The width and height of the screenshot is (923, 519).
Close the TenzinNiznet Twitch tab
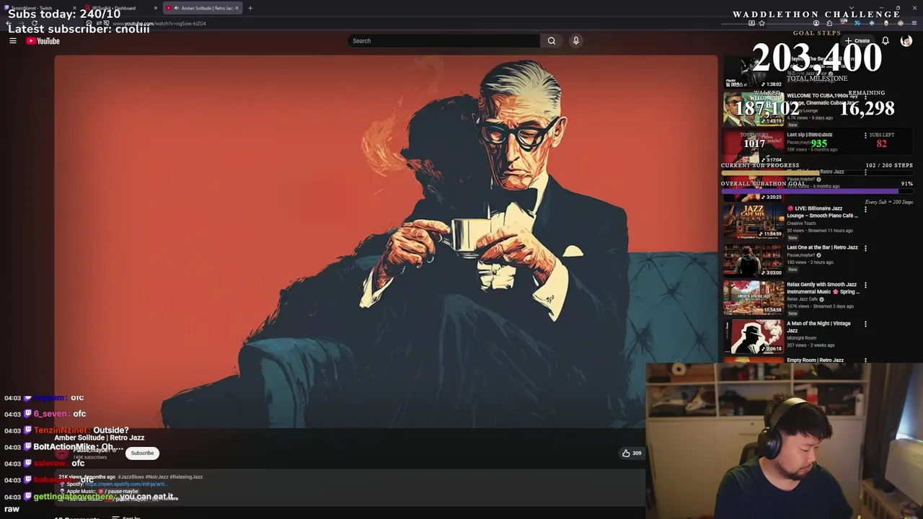pos(74,8)
